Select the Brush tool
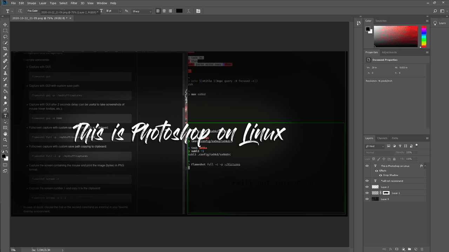The height and width of the screenshot is (252, 449). [x=5, y=67]
